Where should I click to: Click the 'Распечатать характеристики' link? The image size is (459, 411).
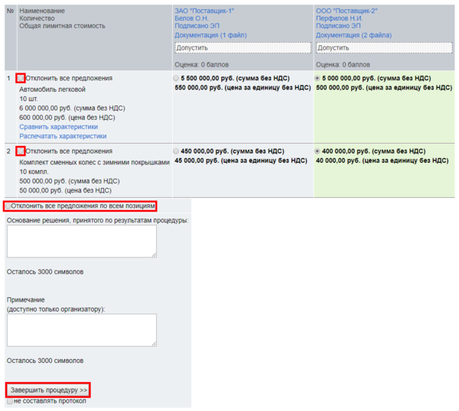[x=63, y=136]
